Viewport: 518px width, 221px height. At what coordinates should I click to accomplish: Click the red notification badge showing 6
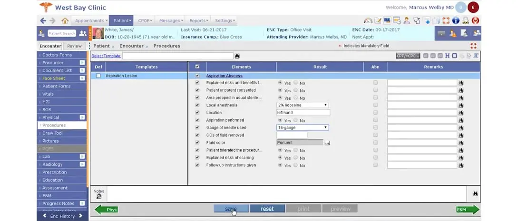click(473, 7)
